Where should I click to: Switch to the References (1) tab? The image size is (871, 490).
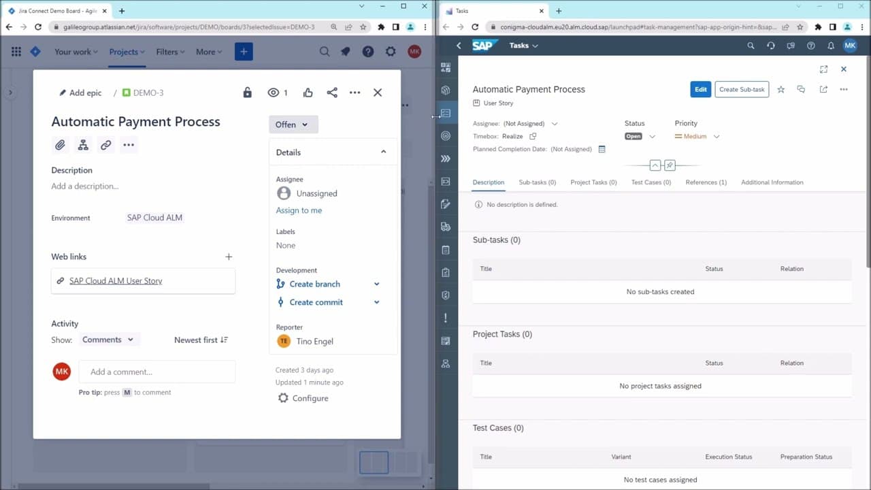point(706,182)
